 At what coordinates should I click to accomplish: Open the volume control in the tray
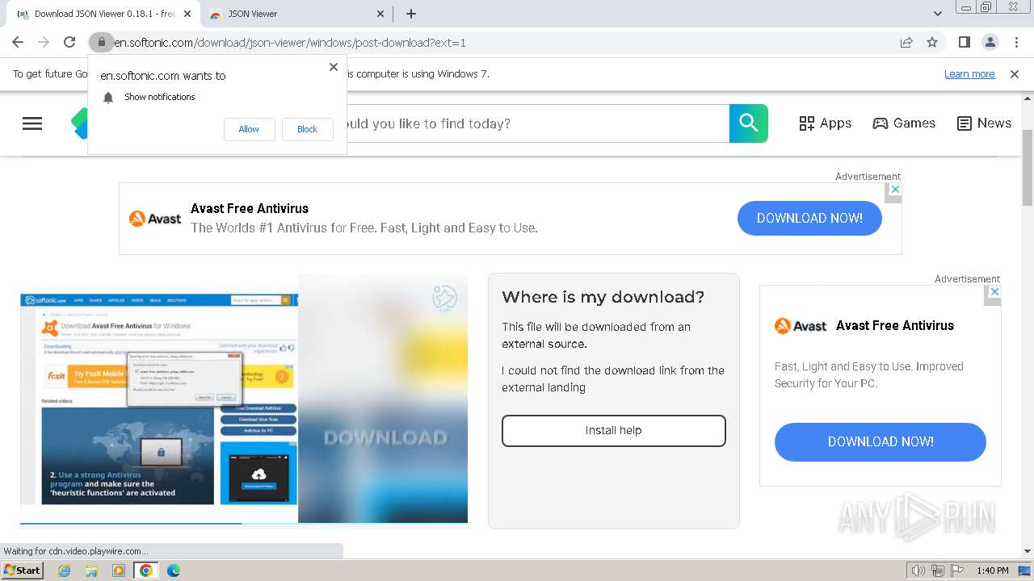[918, 571]
